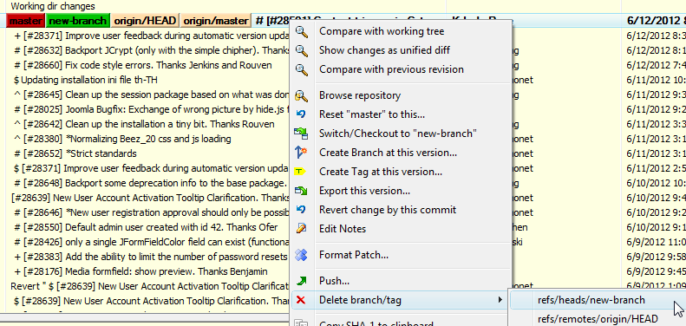Click the Reset master blue arrow icon
686x326 pixels.
point(302,114)
